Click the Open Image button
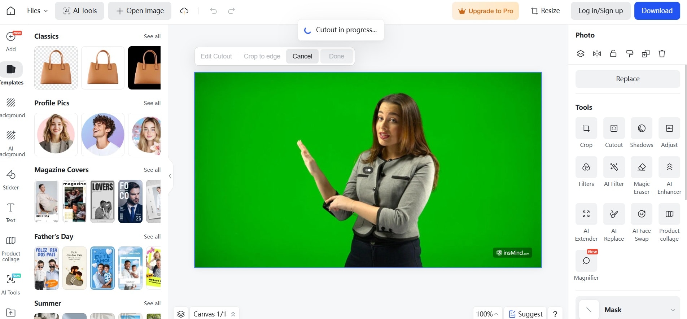 140,11
